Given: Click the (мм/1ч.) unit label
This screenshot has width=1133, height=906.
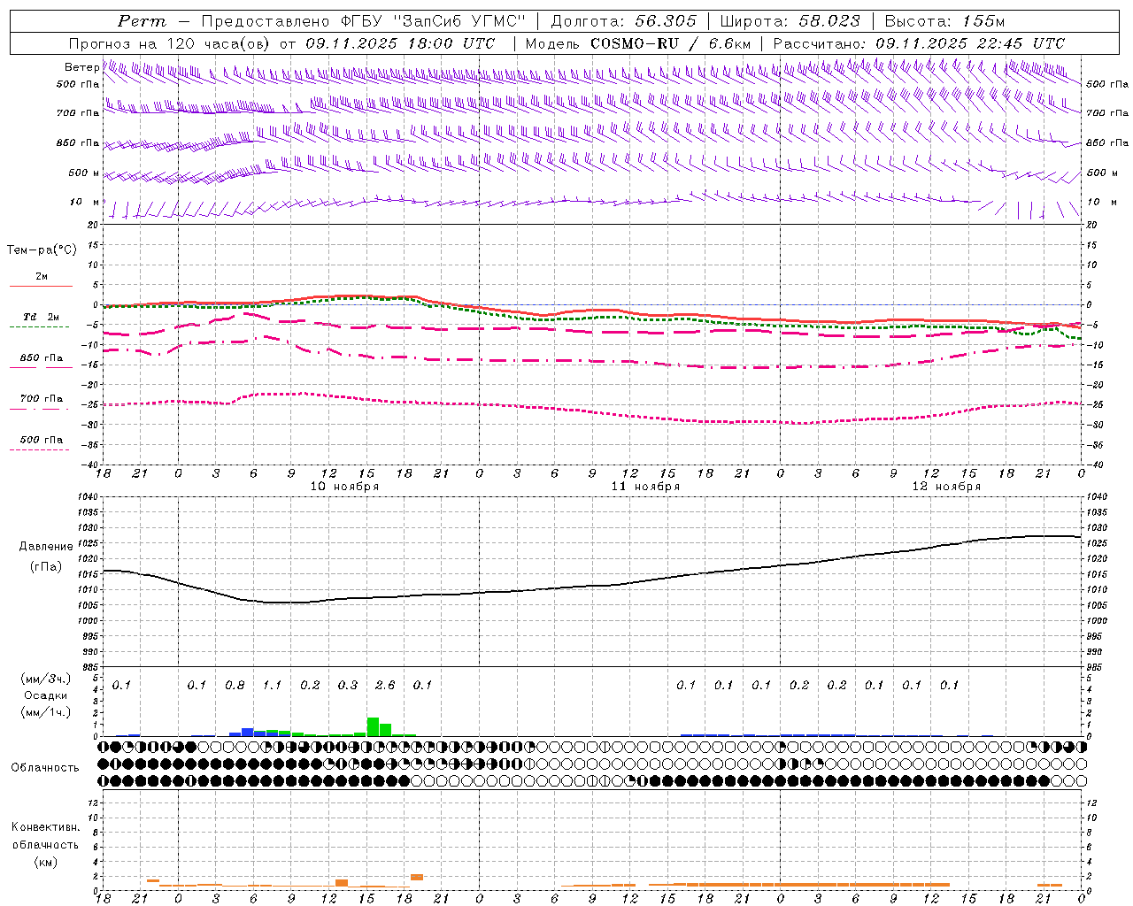Looking at the screenshot, I should (45, 711).
